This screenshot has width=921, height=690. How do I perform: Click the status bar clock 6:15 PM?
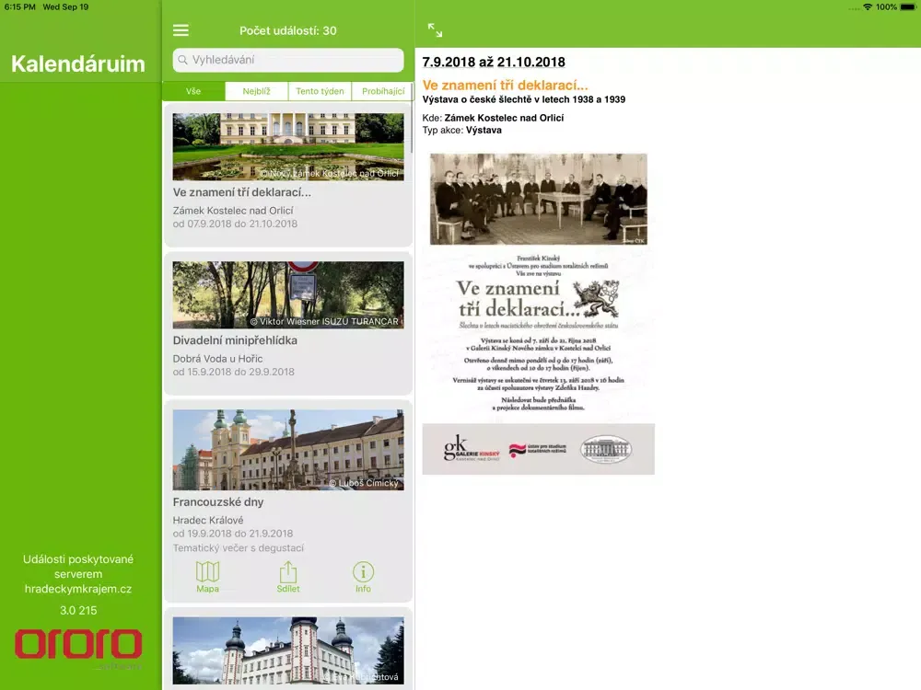pyautogui.click(x=20, y=7)
